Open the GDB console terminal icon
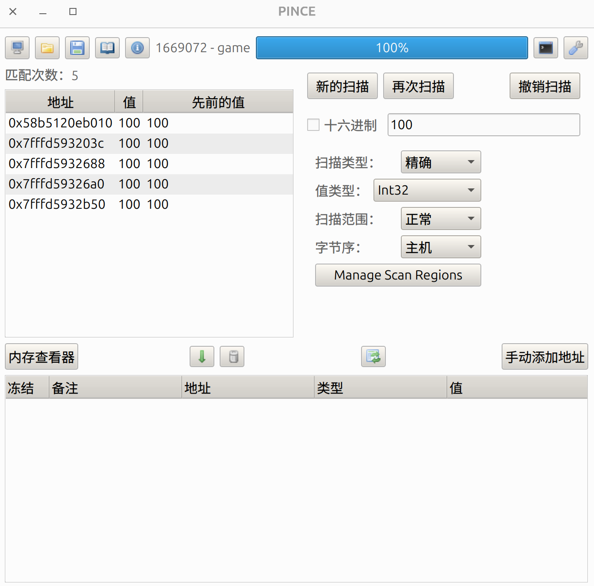 [546, 48]
